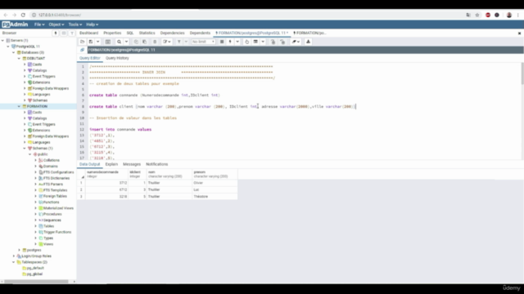524x294 pixels.
Task: Click the prenom column header
Action: tap(215, 174)
